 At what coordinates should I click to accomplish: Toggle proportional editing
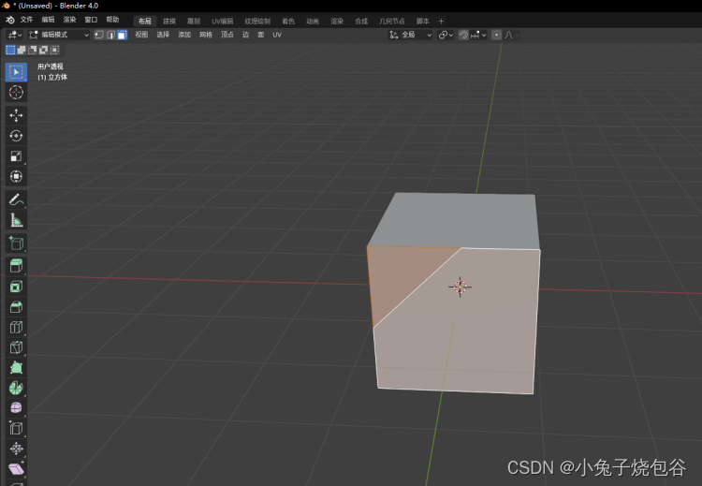pos(496,35)
